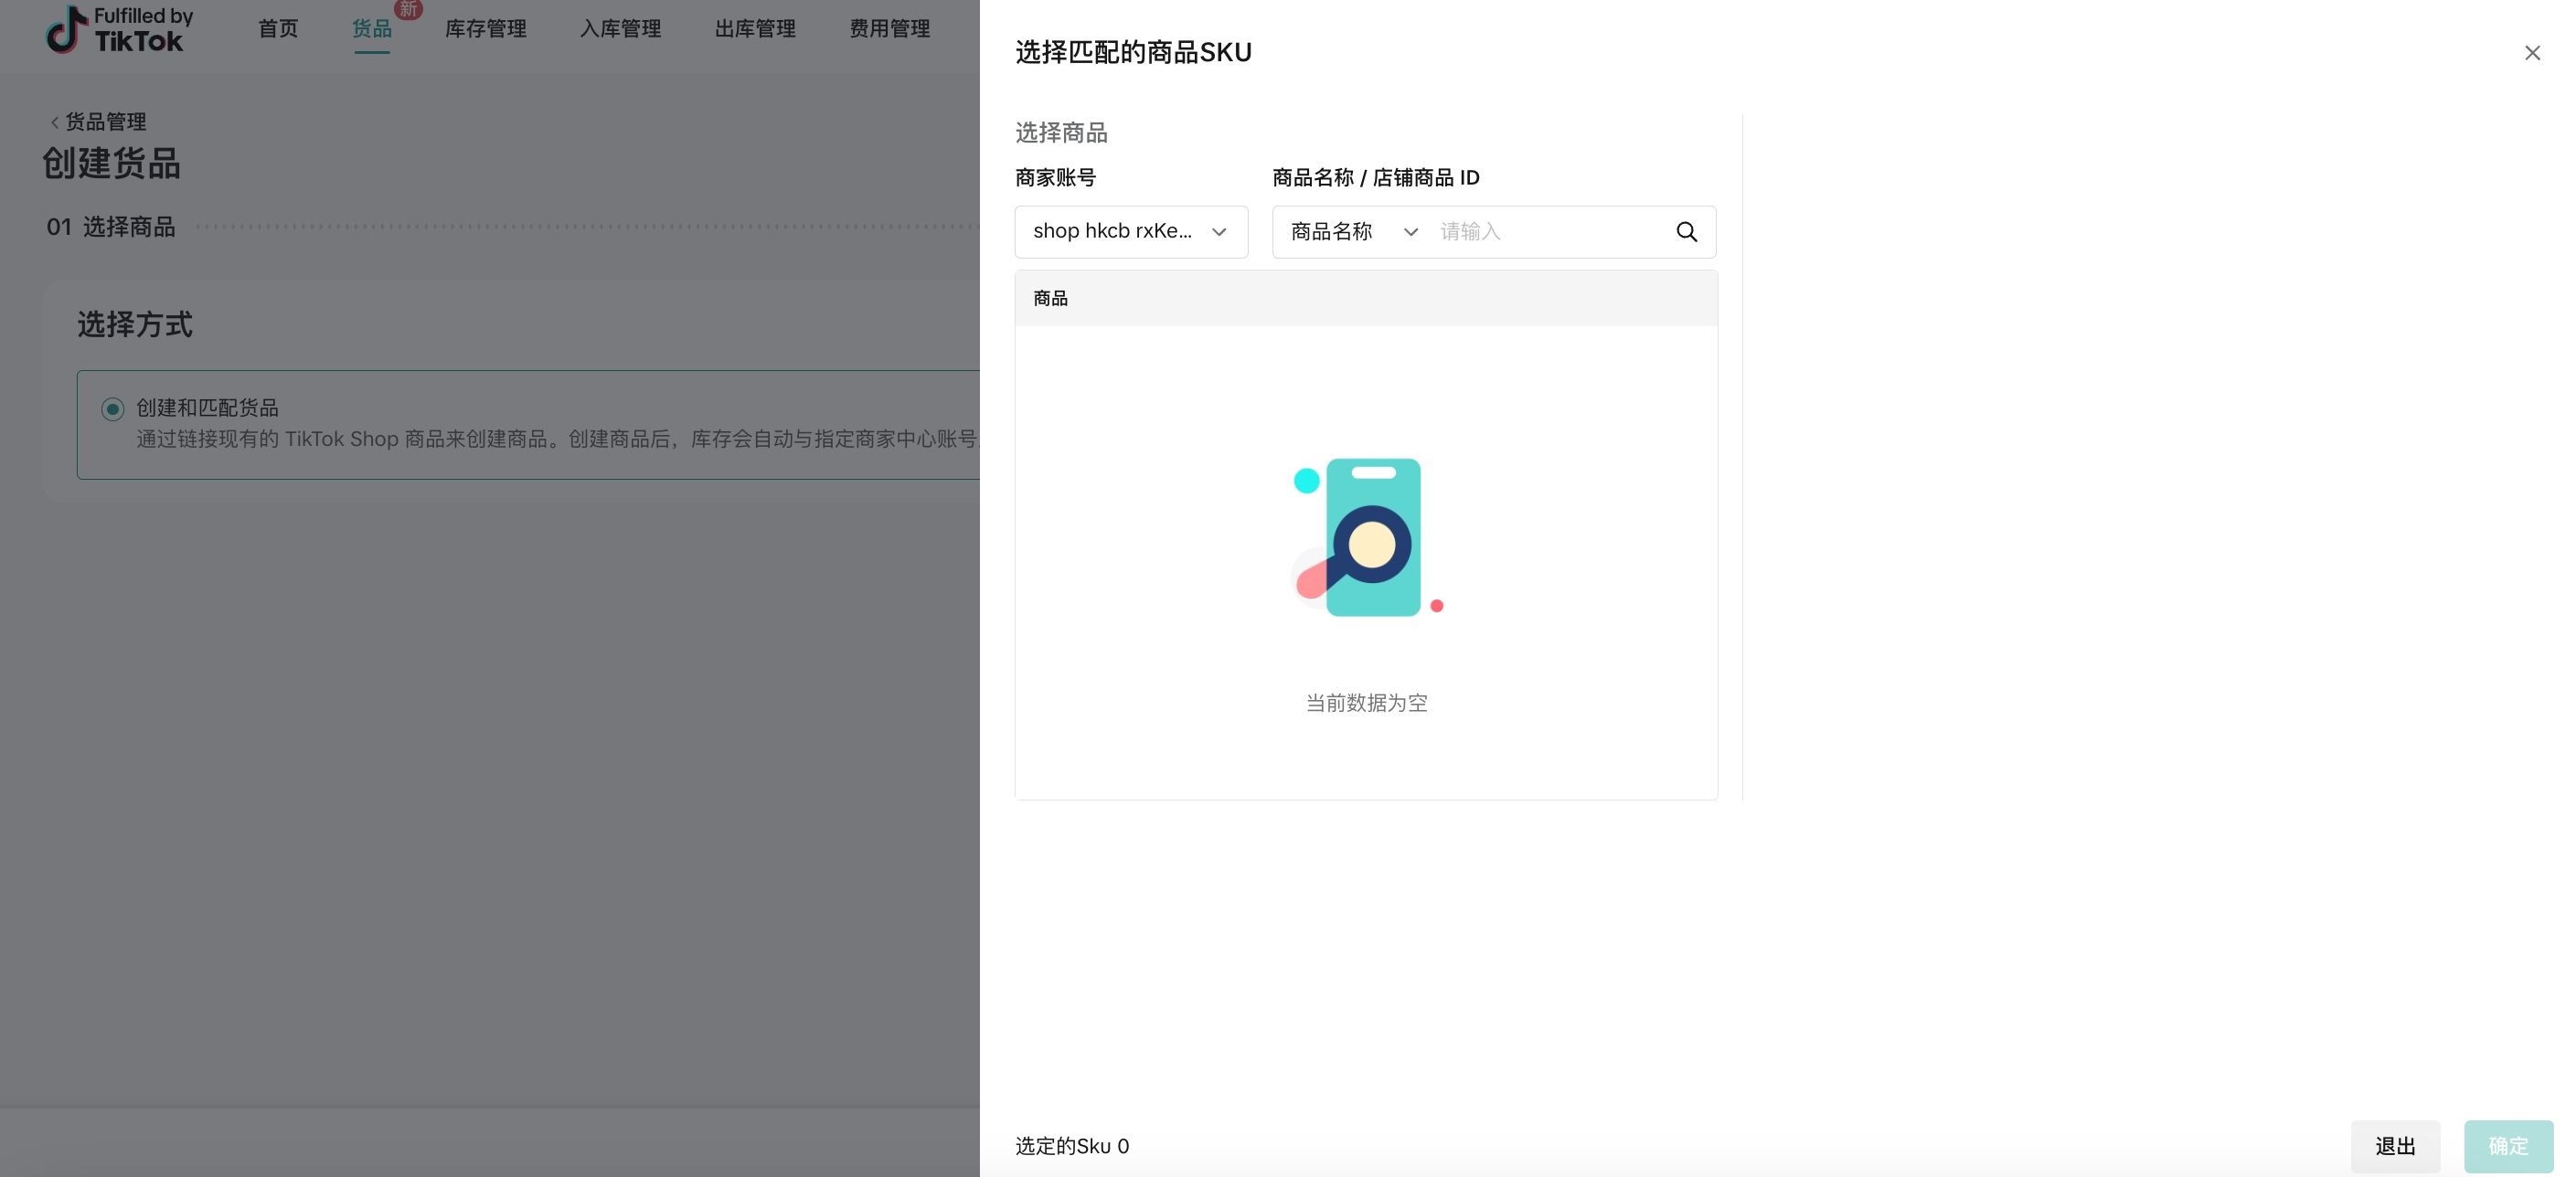Click the search magnifier icon
Screen dimensions: 2576x1177
click(x=1686, y=232)
